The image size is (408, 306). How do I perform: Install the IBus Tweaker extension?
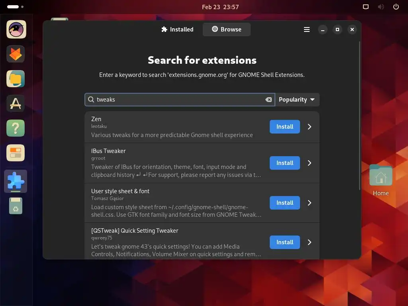284,163
